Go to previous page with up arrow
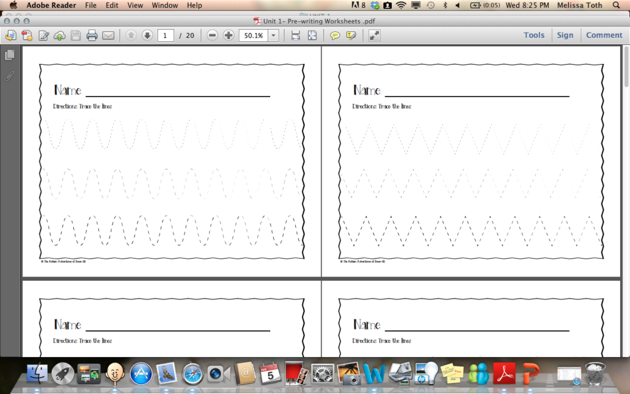Image resolution: width=630 pixels, height=394 pixels. click(131, 35)
